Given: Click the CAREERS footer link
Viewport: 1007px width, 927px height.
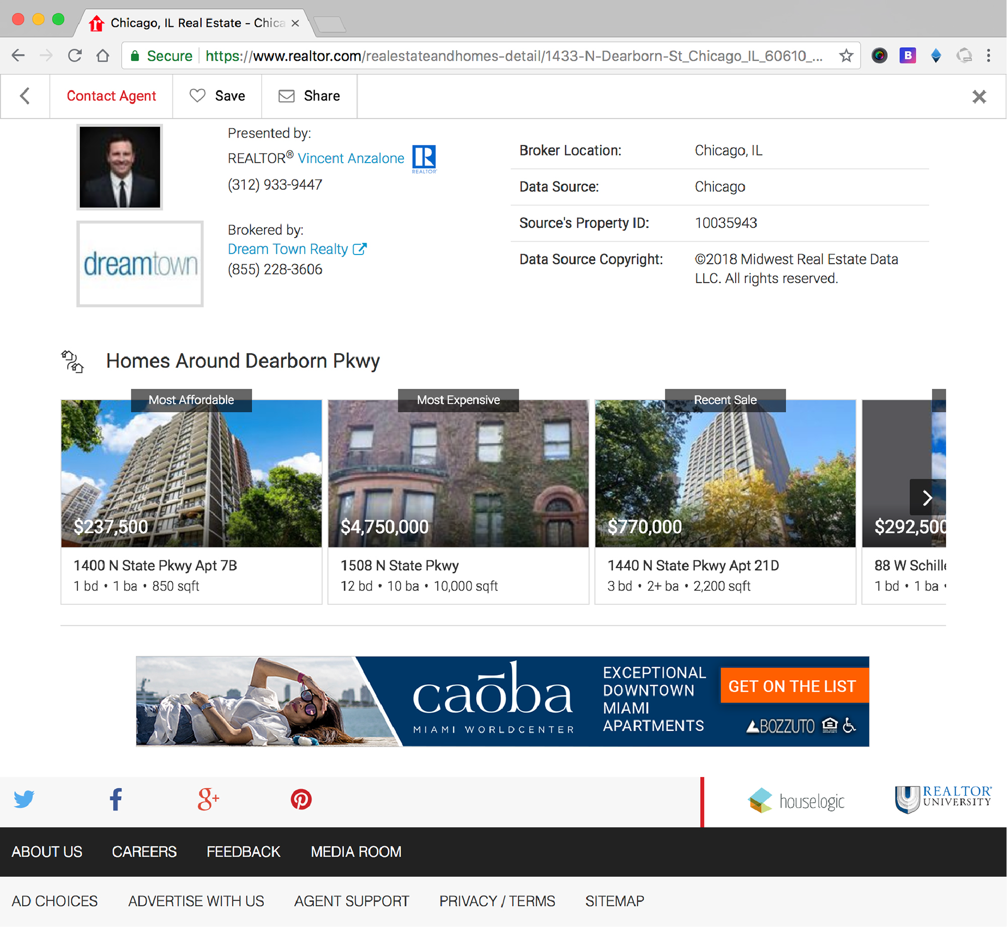Looking at the screenshot, I should pyautogui.click(x=144, y=851).
